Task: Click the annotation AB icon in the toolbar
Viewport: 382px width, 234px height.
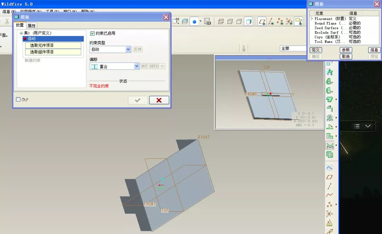Action: tap(176, 21)
